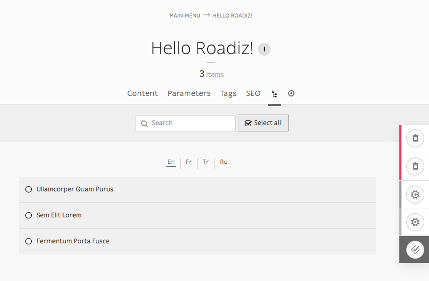This screenshot has height=281, width=429.
Task: Click the trash icon directly above the gear-arrow button
Action: 415,166
